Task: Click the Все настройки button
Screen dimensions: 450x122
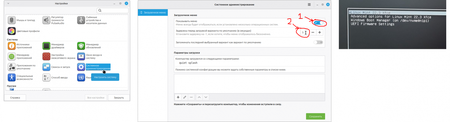Action: tap(96, 98)
